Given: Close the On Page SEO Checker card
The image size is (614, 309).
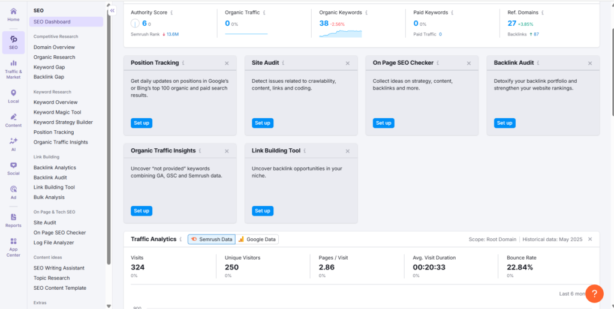Looking at the screenshot, I should pyautogui.click(x=469, y=63).
